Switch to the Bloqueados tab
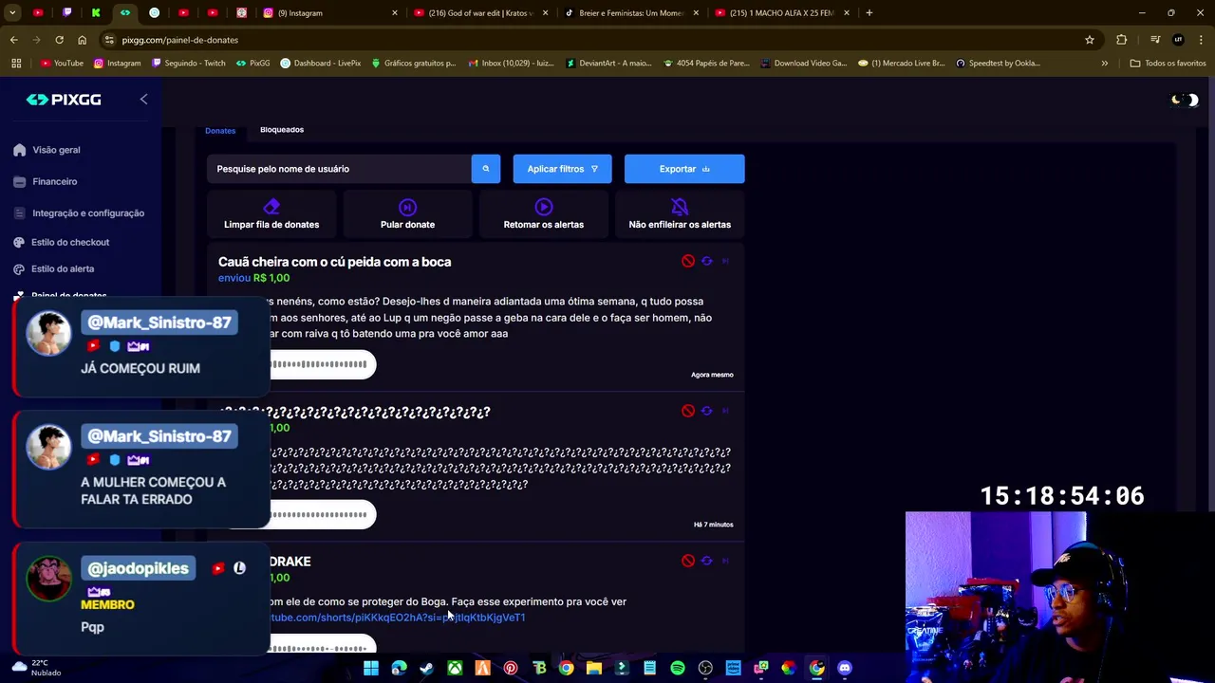The height and width of the screenshot is (683, 1215). pos(282,130)
